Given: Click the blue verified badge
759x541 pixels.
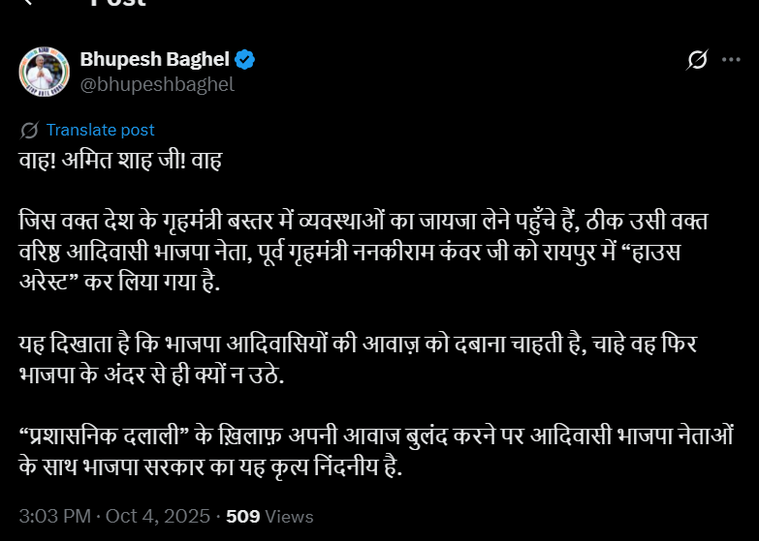Looking at the screenshot, I should (246, 59).
